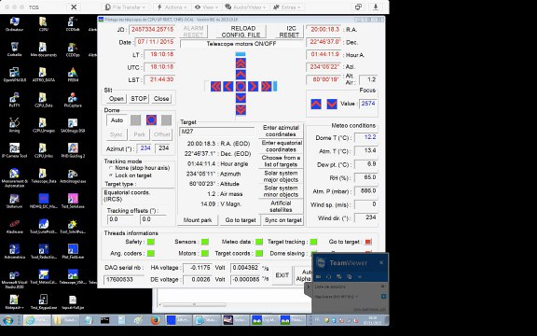Open the Audio/Video dropdown menu
Screen dimensions: 537x336
click(x=245, y=7)
